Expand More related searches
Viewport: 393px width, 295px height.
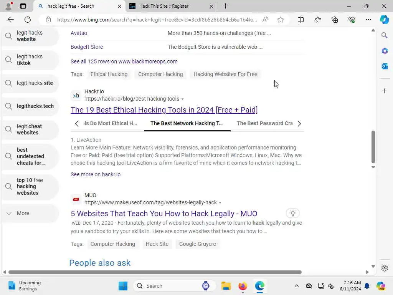[30, 213]
